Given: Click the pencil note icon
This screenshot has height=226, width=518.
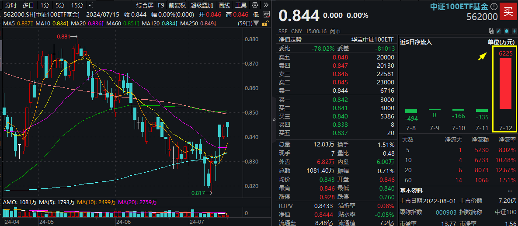Looking at the screenshot, I should tap(499, 31).
